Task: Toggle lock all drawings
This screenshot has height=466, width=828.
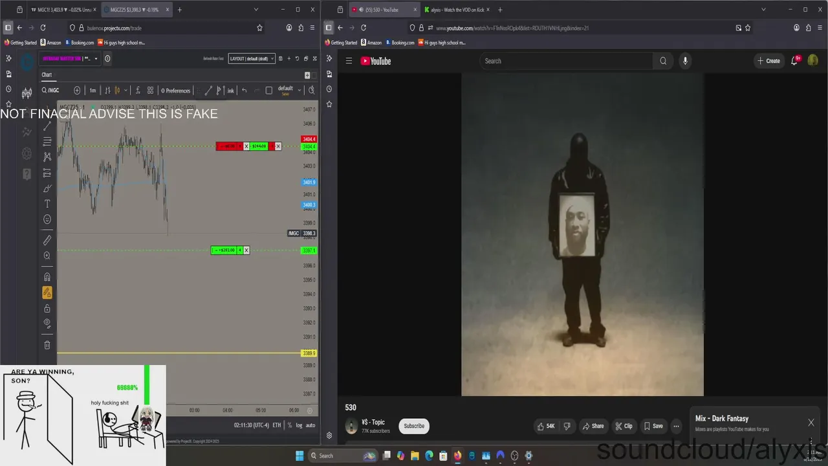Action: 47,309
